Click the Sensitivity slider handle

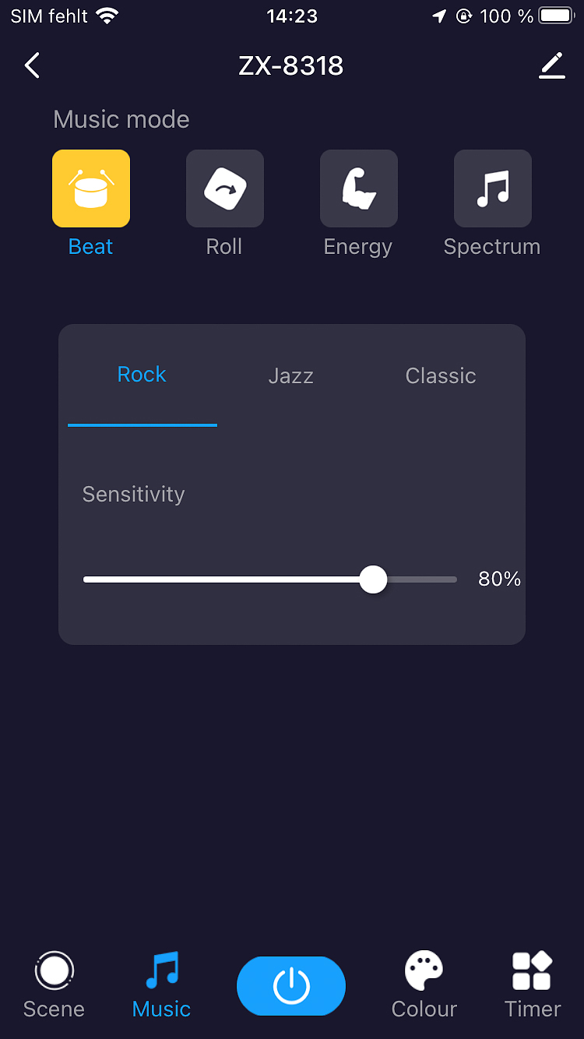[374, 579]
